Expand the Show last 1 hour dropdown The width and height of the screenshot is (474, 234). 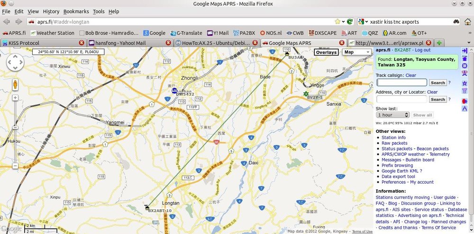392,115
